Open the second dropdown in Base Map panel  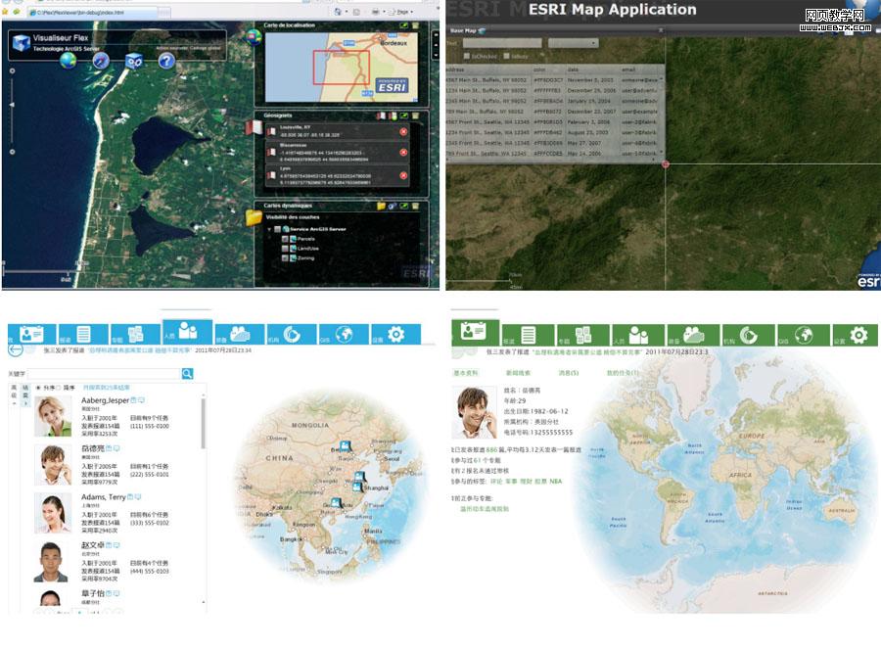(573, 43)
